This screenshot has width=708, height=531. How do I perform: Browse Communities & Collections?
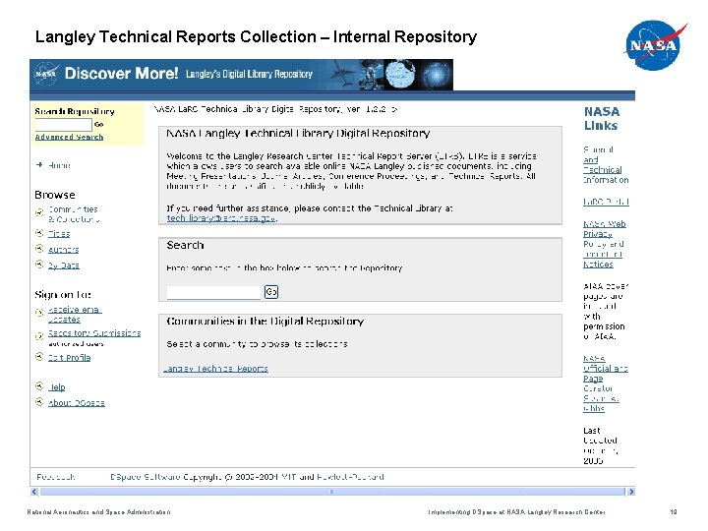pos(74,214)
